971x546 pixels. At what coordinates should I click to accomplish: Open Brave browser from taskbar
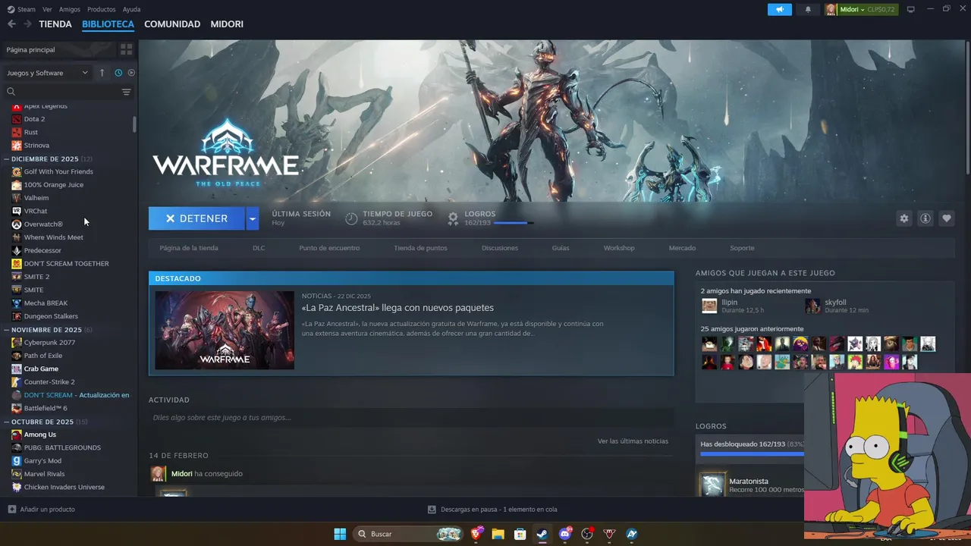point(476,534)
